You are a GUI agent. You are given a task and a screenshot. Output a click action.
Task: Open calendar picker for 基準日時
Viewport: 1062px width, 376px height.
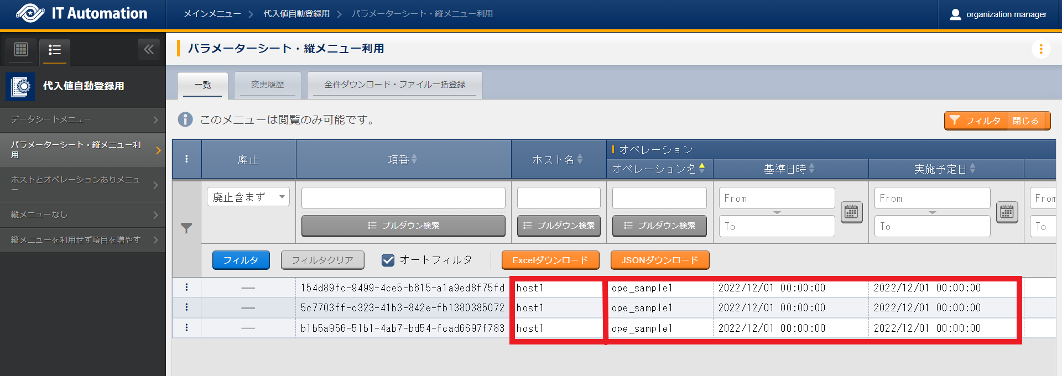click(x=851, y=212)
